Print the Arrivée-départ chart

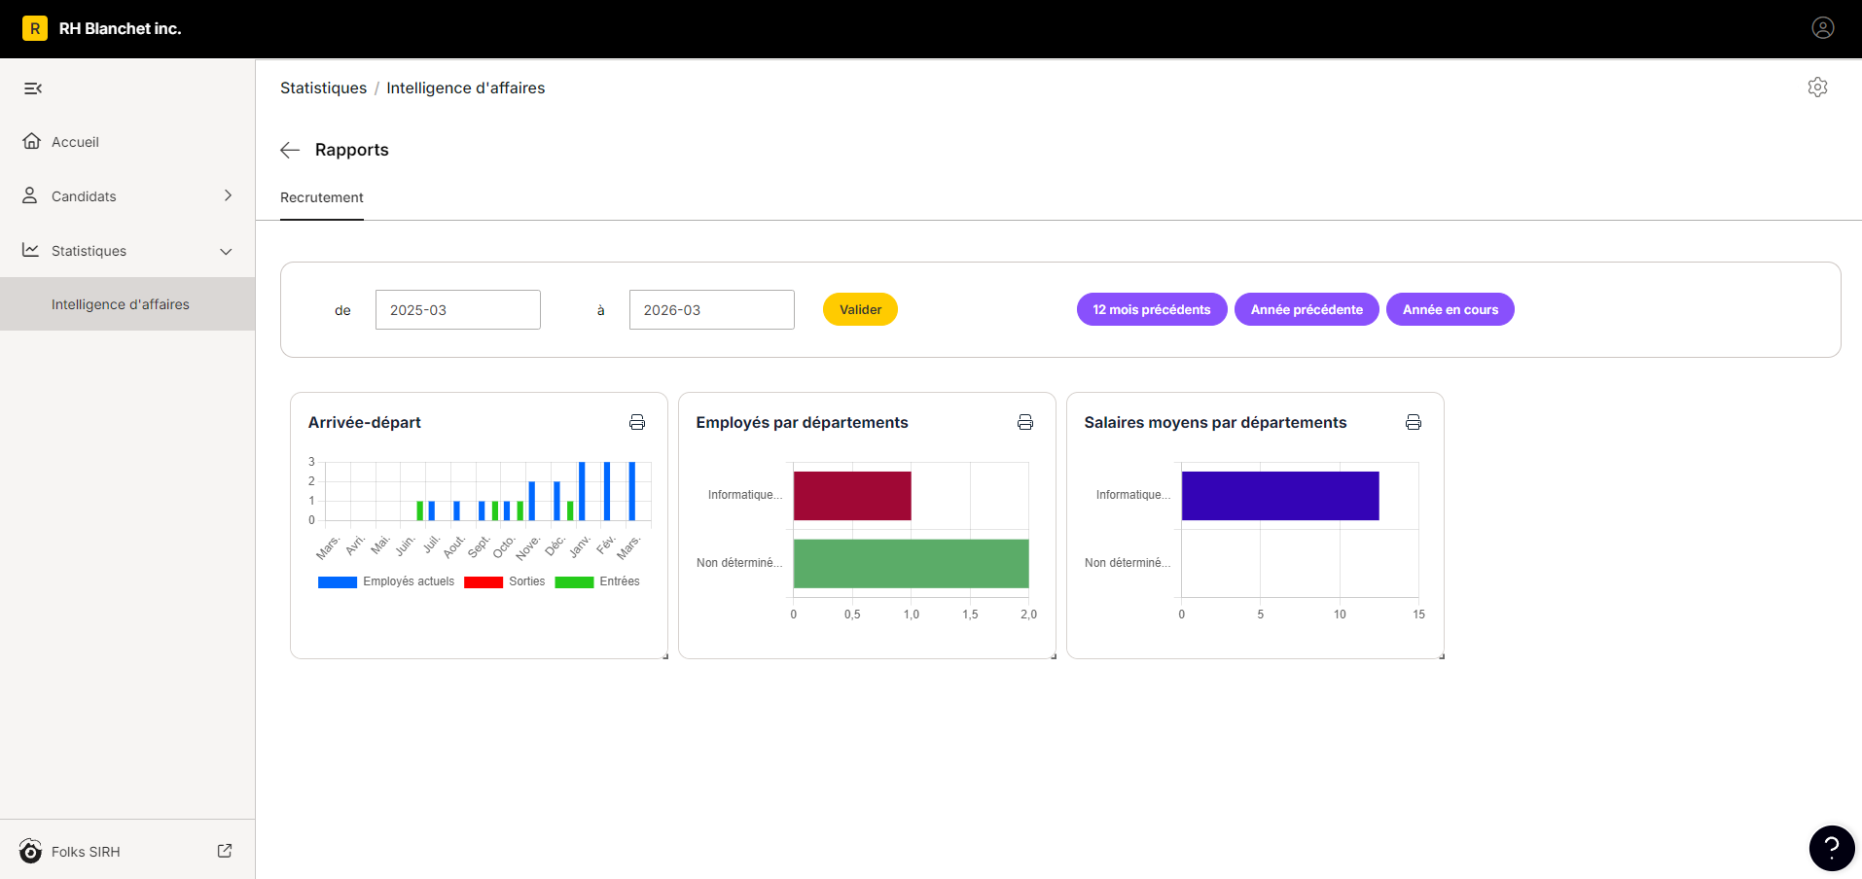[637, 422]
